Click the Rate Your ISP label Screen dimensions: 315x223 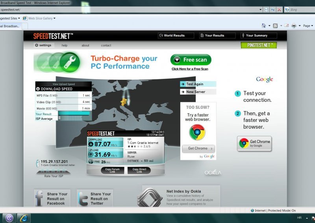54,176
